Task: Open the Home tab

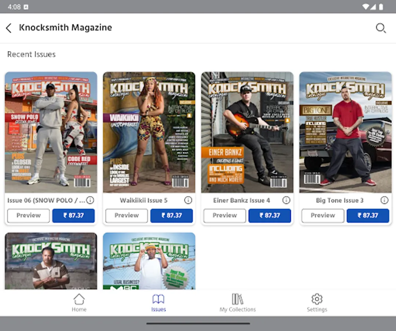Action: coord(79,303)
